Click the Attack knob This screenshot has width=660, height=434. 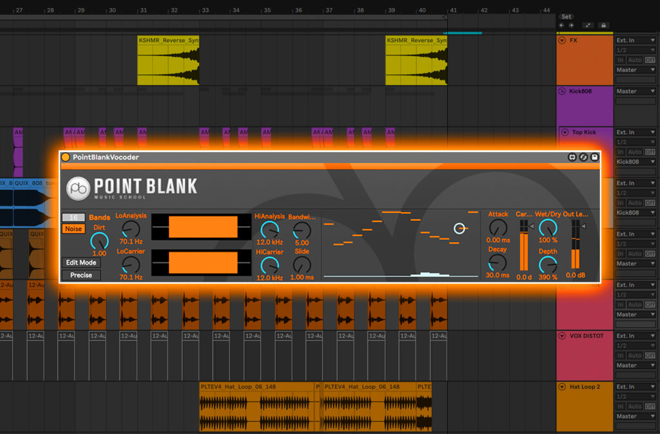click(x=498, y=228)
